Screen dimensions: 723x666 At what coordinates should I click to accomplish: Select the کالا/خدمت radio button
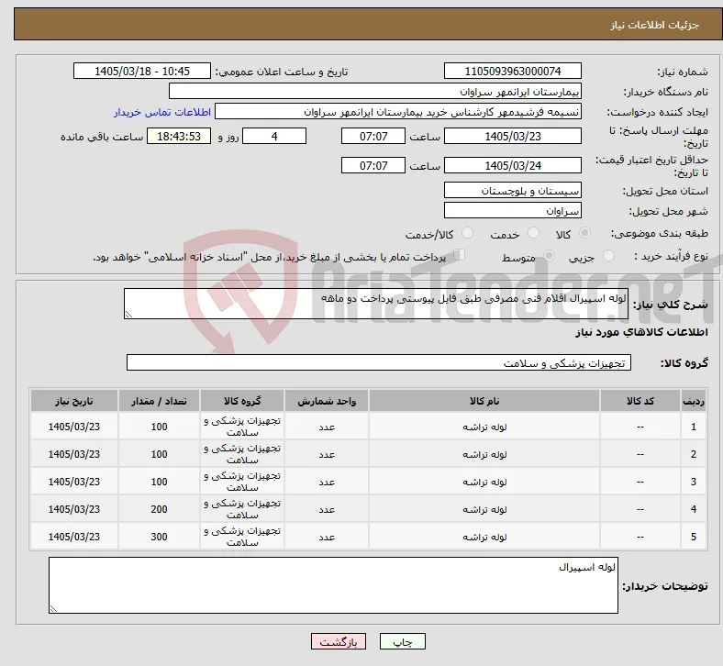(x=468, y=233)
